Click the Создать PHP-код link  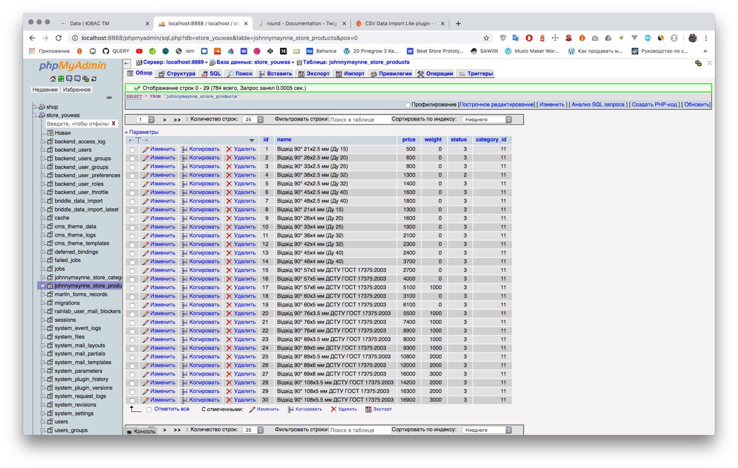(655, 104)
